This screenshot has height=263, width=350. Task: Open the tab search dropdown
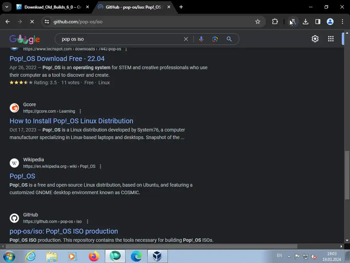point(7,7)
